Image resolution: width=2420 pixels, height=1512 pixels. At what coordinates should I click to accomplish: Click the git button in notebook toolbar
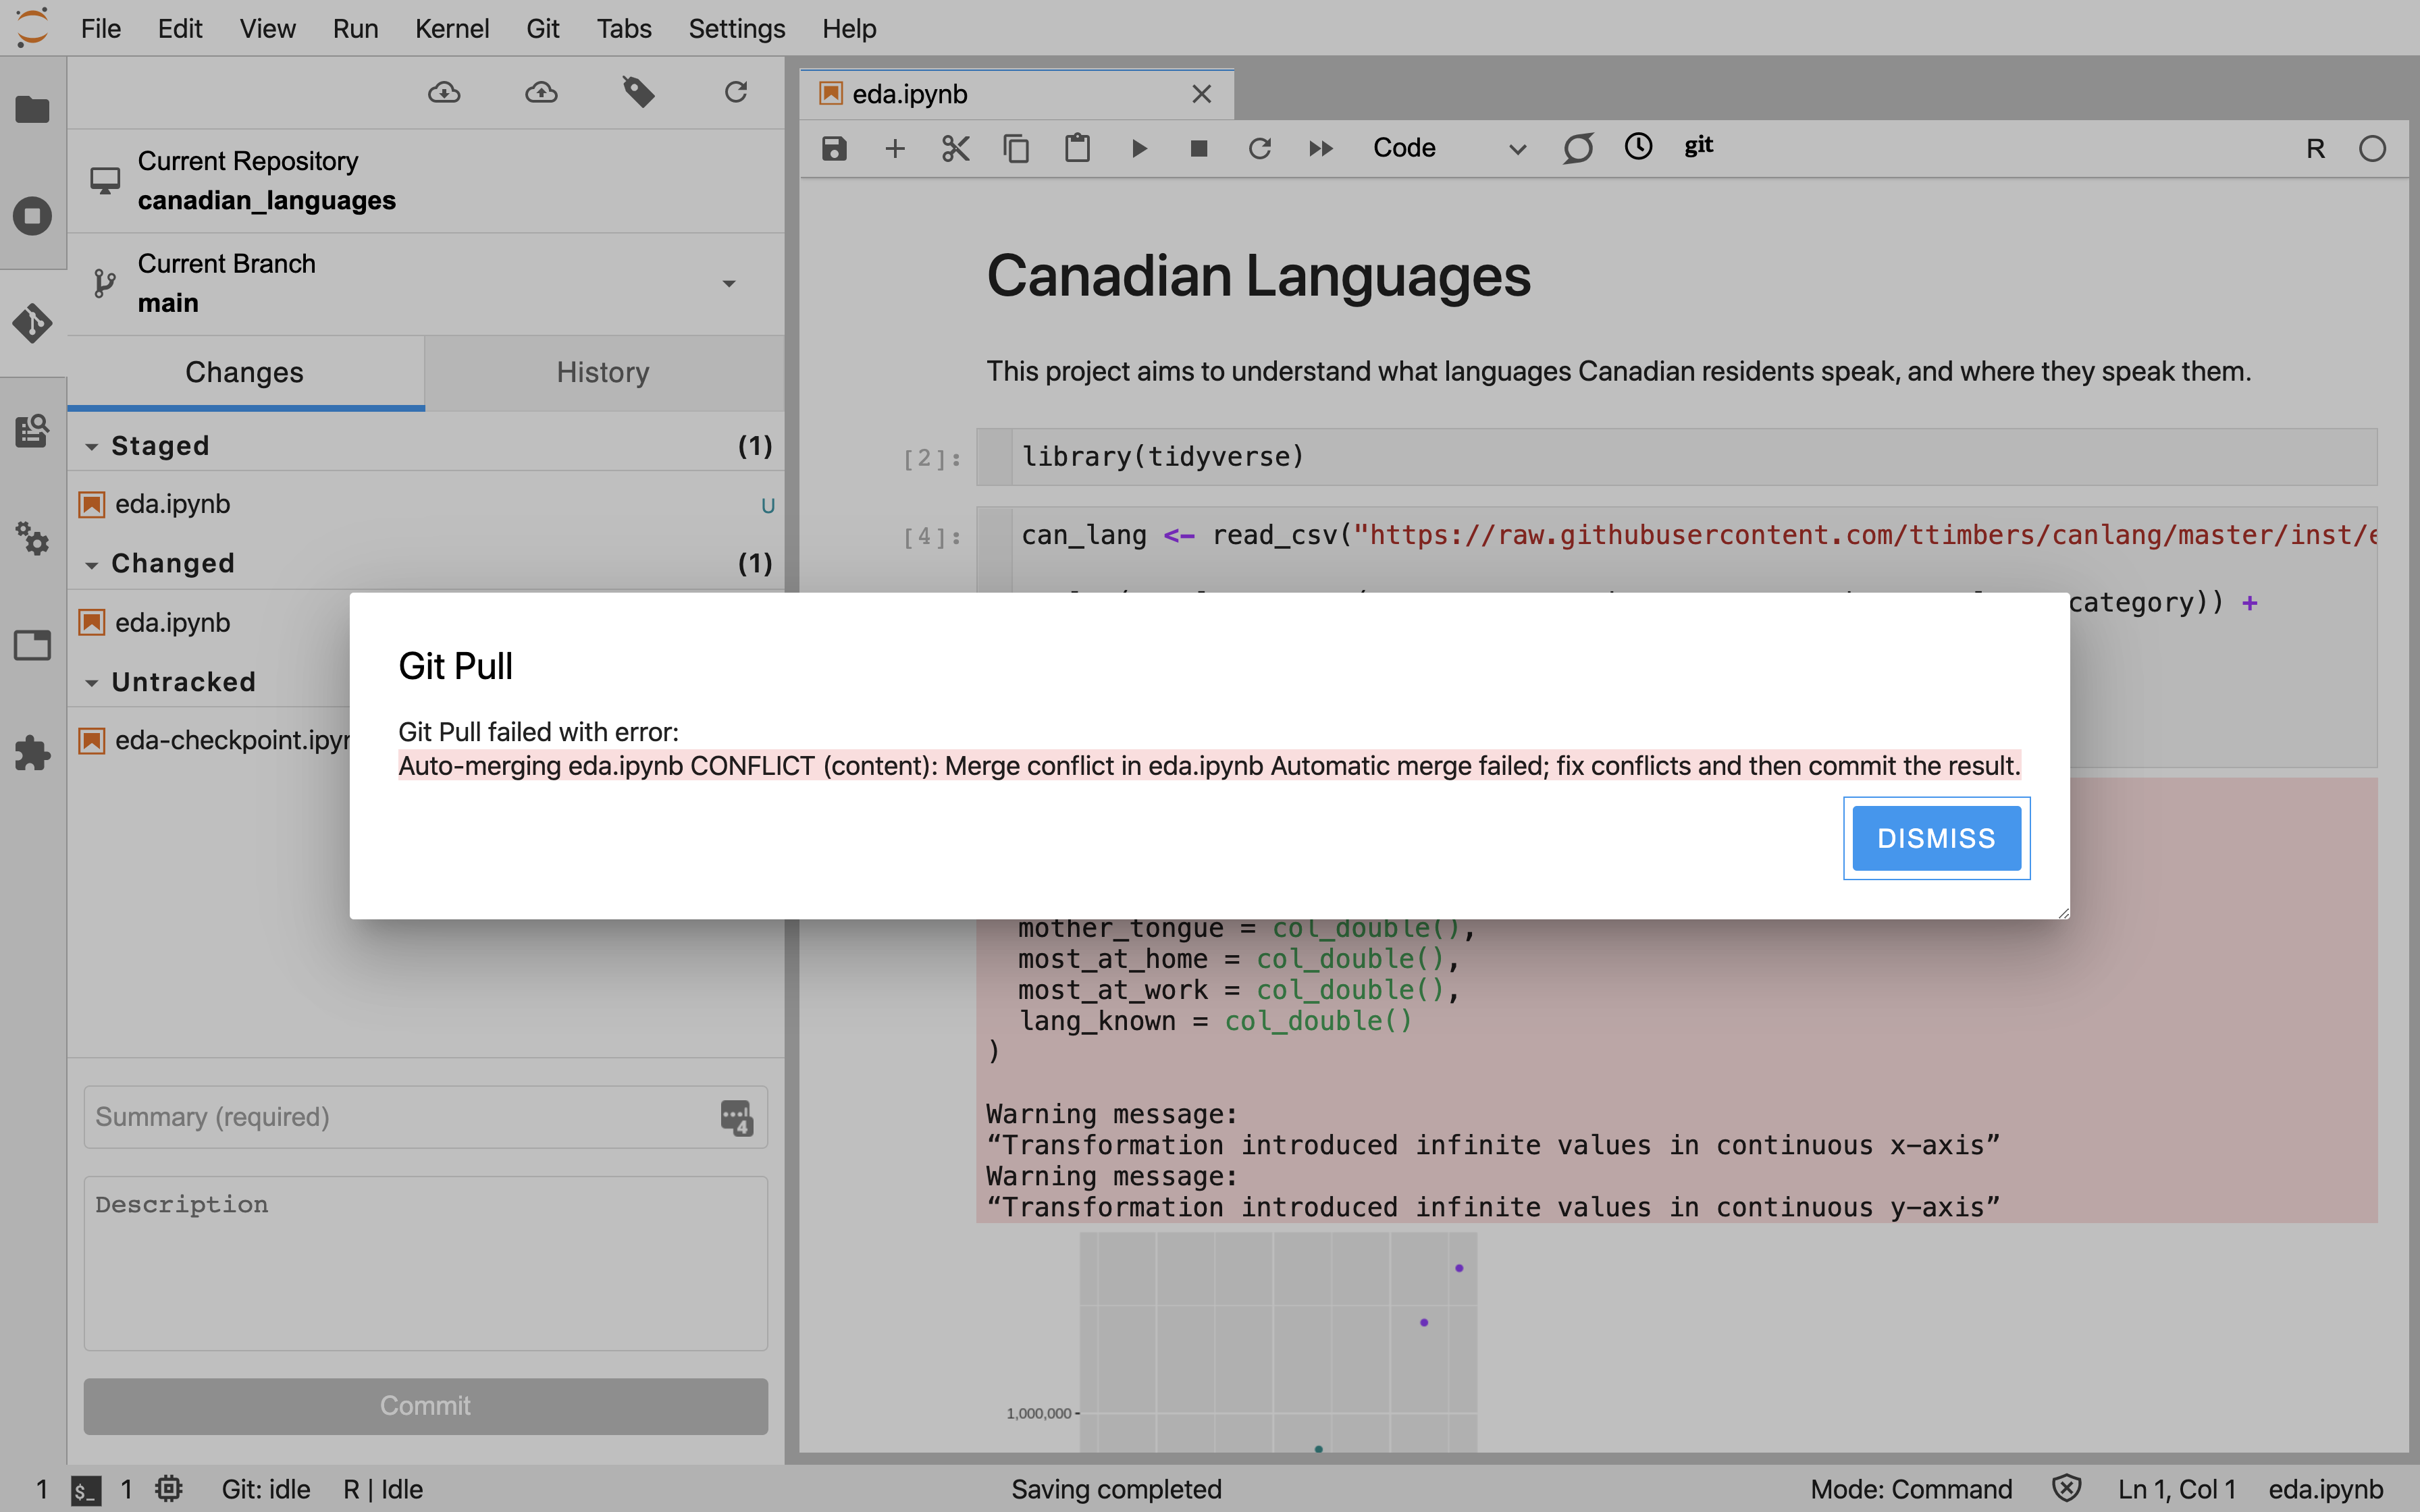point(1698,147)
